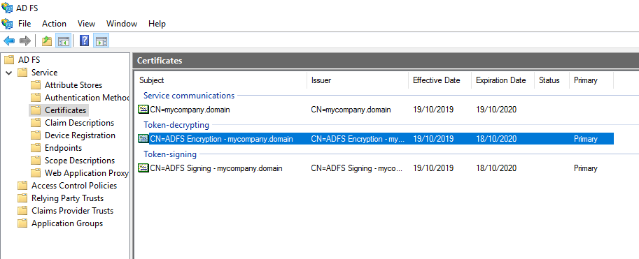Toggle the Show/Hide Action Pane icon
Viewport: 639px width, 259px height.
tap(101, 40)
